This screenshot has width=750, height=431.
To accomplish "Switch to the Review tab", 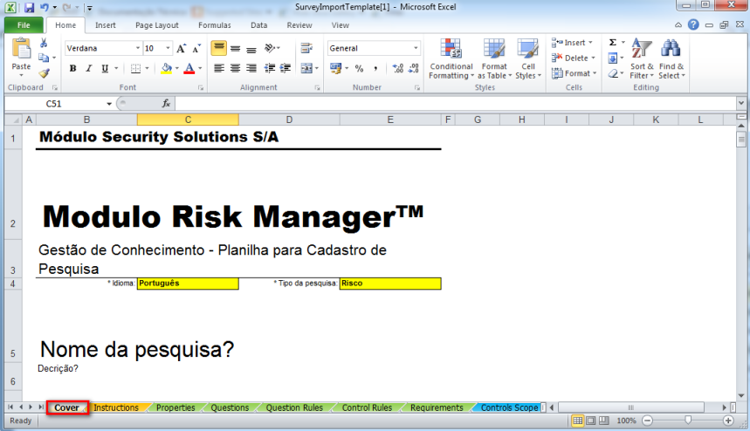I will (299, 25).
